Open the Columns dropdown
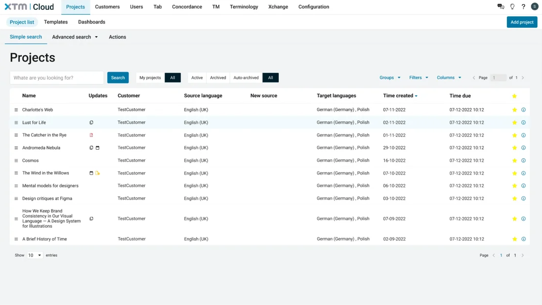542x305 pixels. coord(449,78)
